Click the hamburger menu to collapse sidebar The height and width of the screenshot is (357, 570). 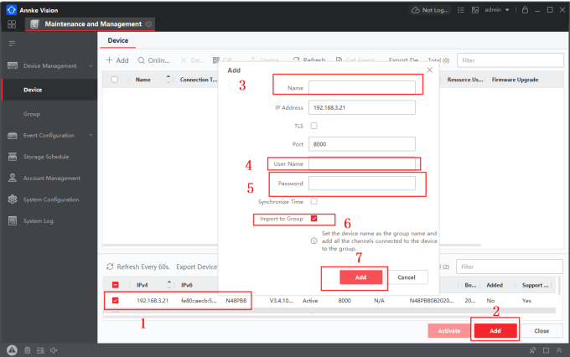pos(12,42)
